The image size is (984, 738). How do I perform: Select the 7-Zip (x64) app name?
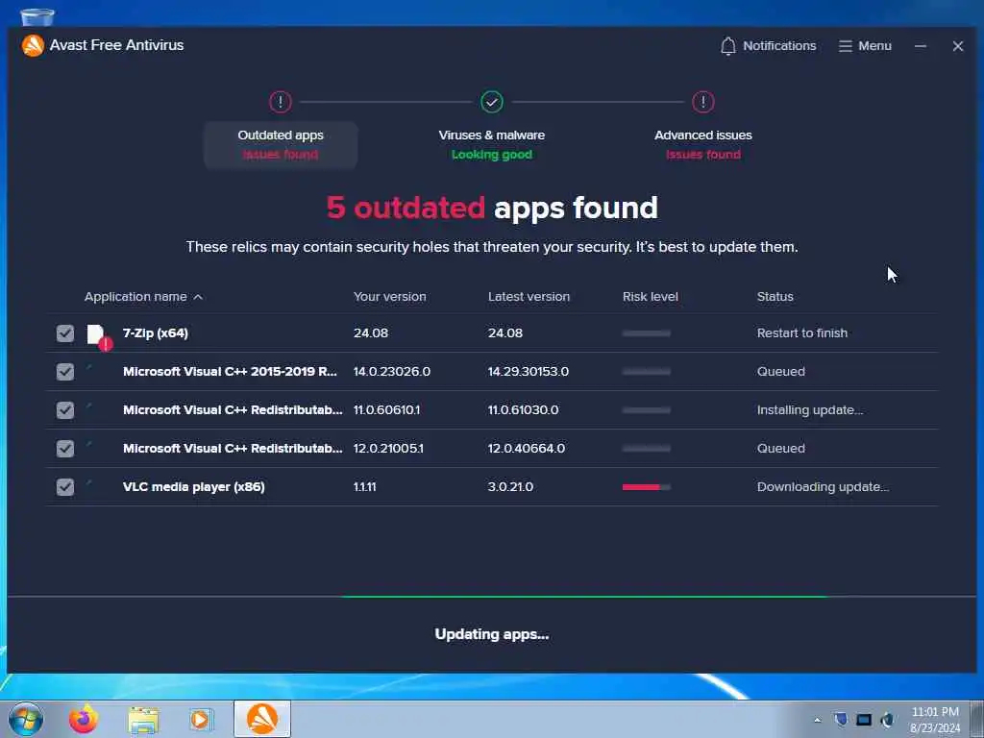(x=156, y=333)
